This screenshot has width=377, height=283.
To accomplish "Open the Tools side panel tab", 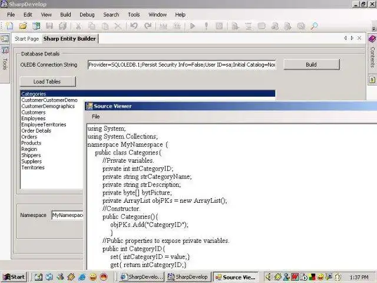I will pyautogui.click(x=5, y=64).
